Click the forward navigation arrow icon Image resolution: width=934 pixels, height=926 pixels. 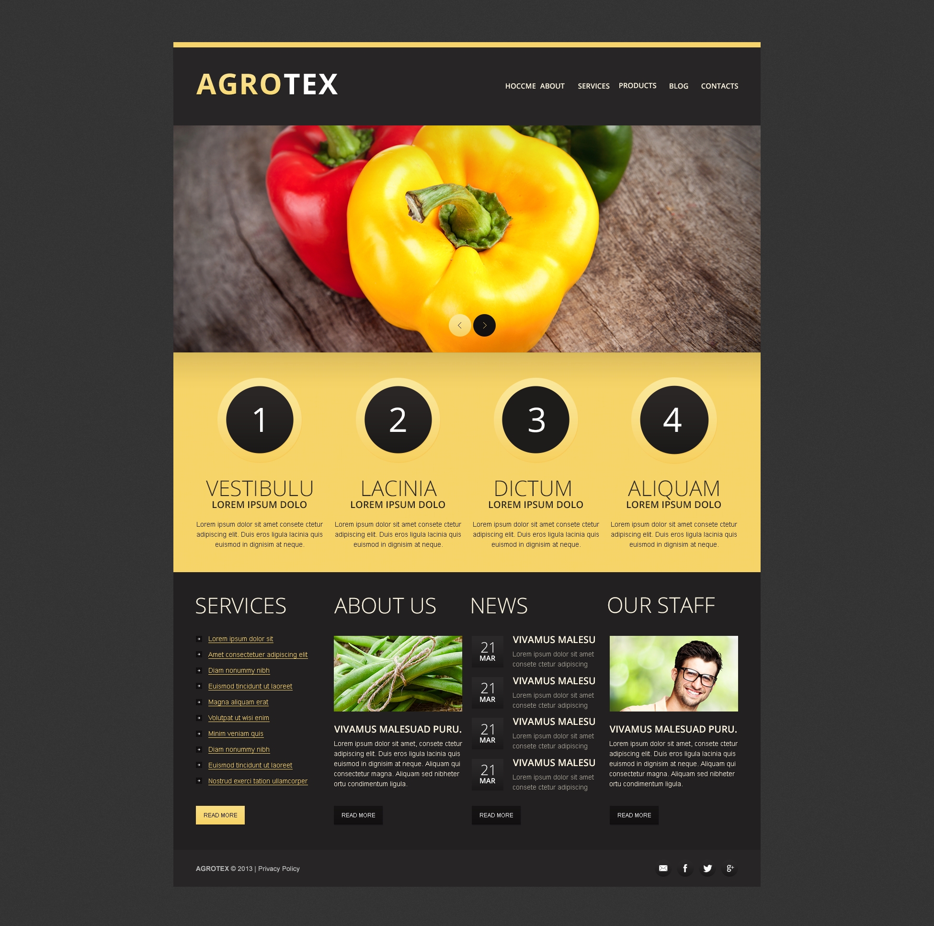click(485, 324)
